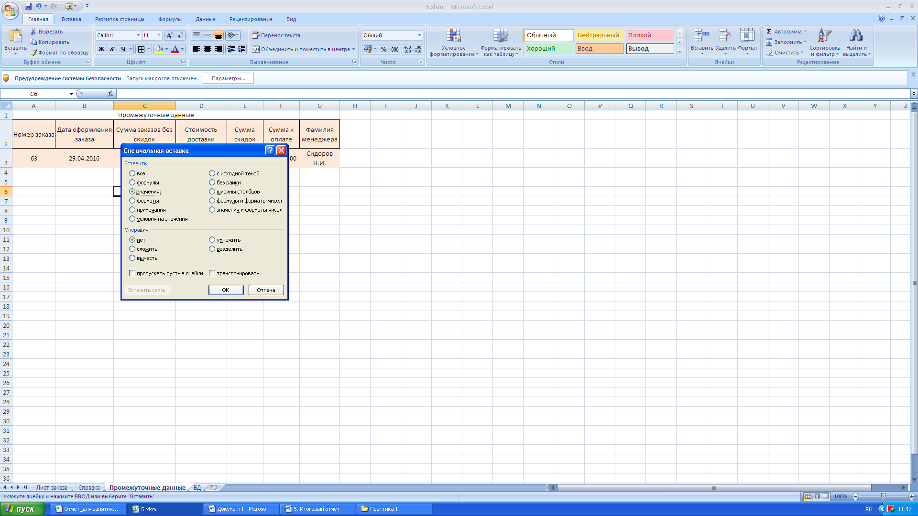Open the font name dropdown
918x516 pixels.
(138, 35)
